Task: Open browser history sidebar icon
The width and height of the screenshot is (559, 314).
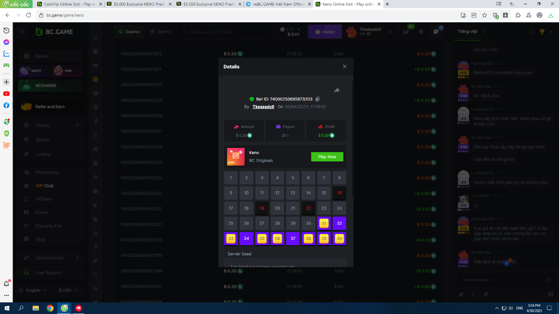Action: click(7, 30)
